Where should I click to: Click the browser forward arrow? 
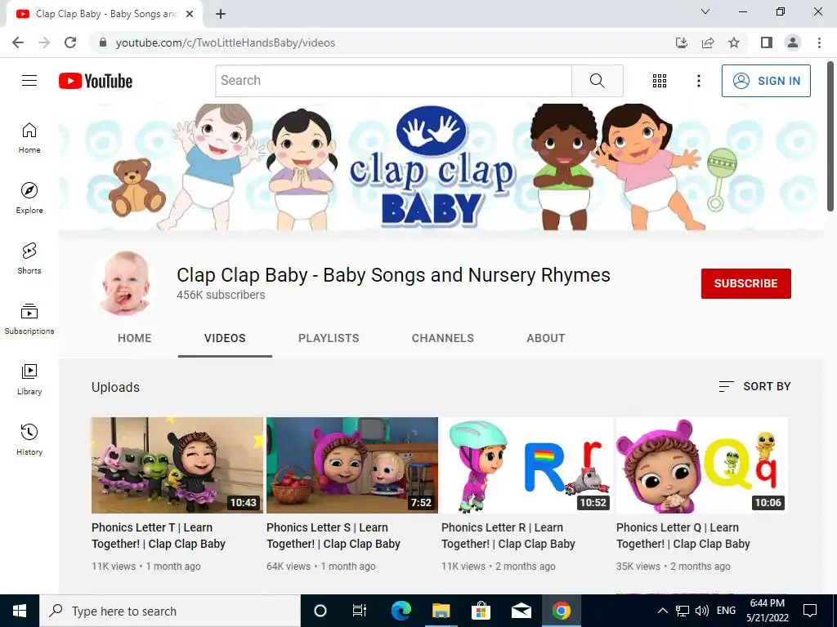44,42
